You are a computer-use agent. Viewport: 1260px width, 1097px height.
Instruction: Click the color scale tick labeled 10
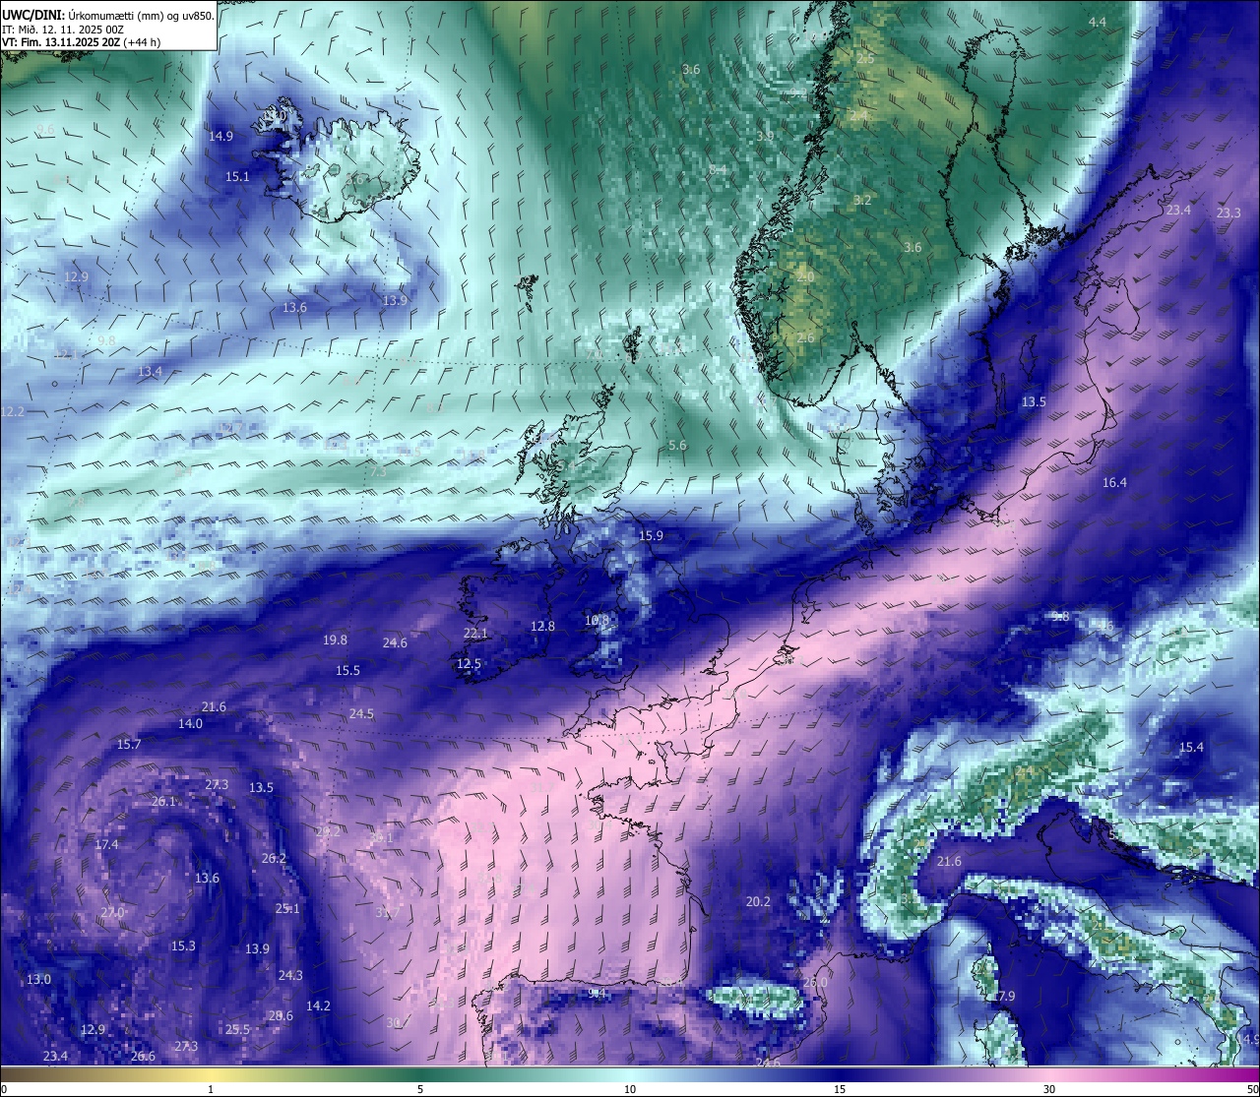pyautogui.click(x=630, y=1089)
